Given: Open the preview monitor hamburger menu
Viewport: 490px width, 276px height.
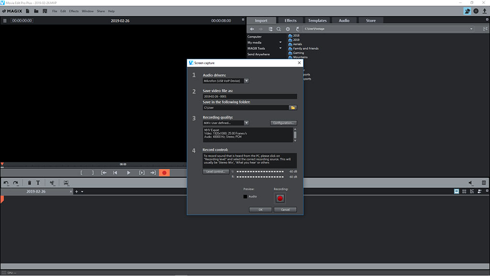Looking at the screenshot, I should coord(5,21).
